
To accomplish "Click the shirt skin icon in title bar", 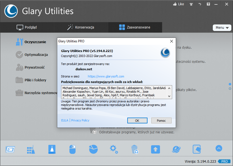I will point(191,4).
